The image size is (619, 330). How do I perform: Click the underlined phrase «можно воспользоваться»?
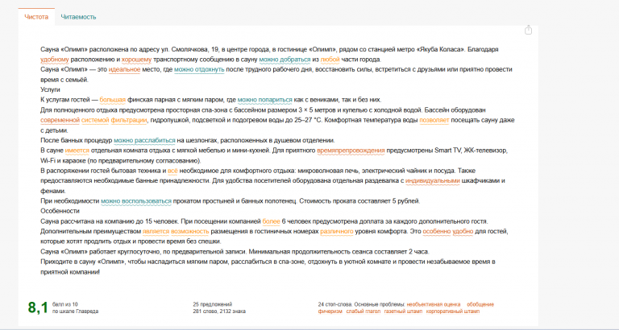tap(136, 201)
